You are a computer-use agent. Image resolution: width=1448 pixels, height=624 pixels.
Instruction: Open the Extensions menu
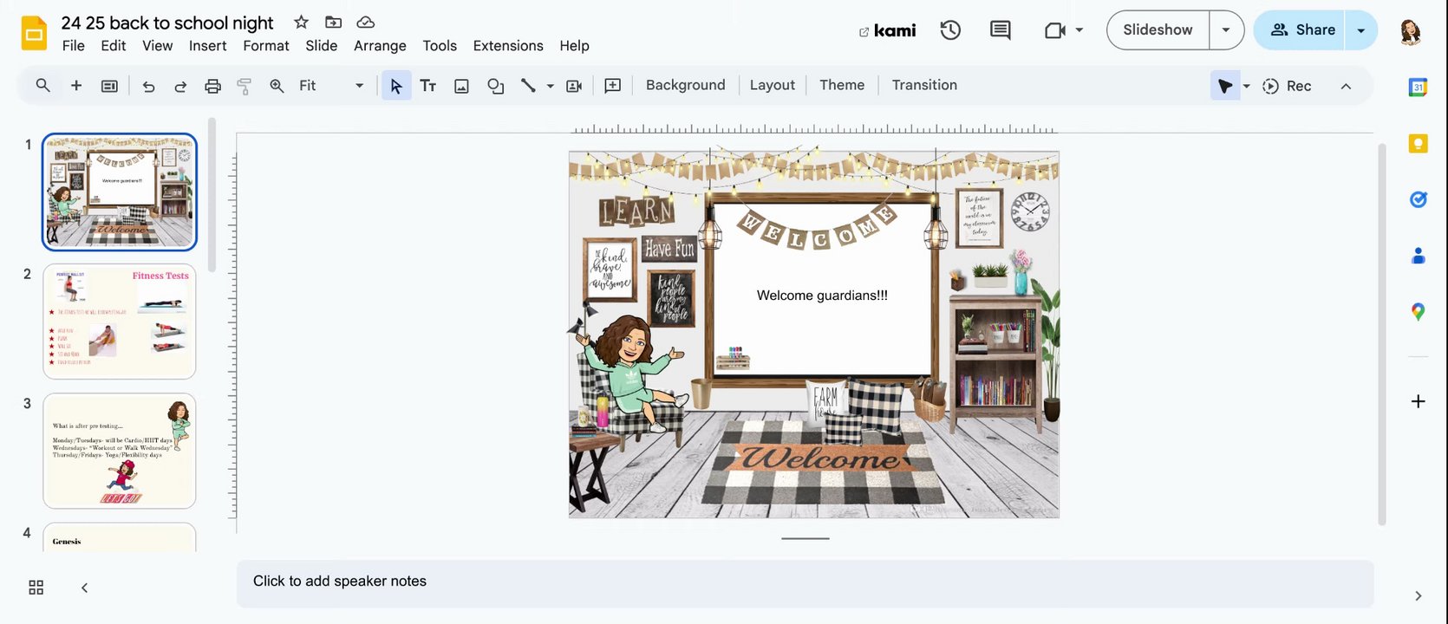(508, 46)
